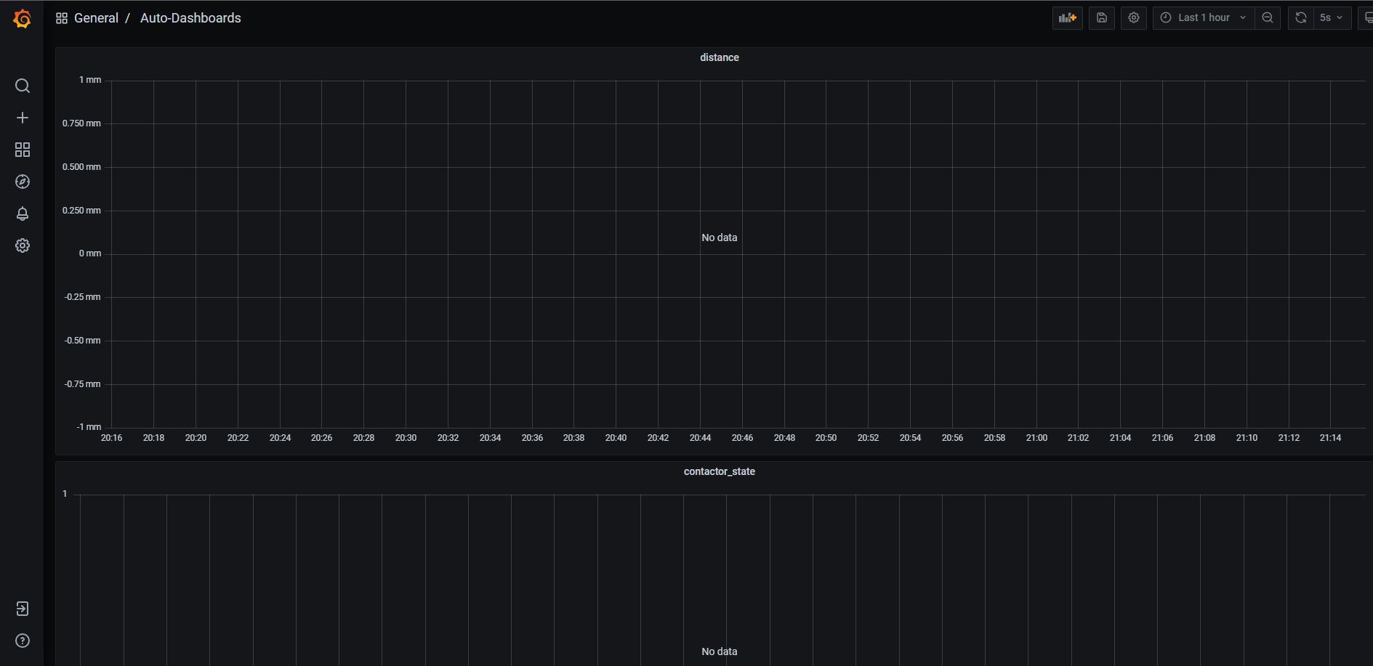The width and height of the screenshot is (1373, 666).
Task: Expand the Last 1 hour time picker
Action: (x=1203, y=18)
